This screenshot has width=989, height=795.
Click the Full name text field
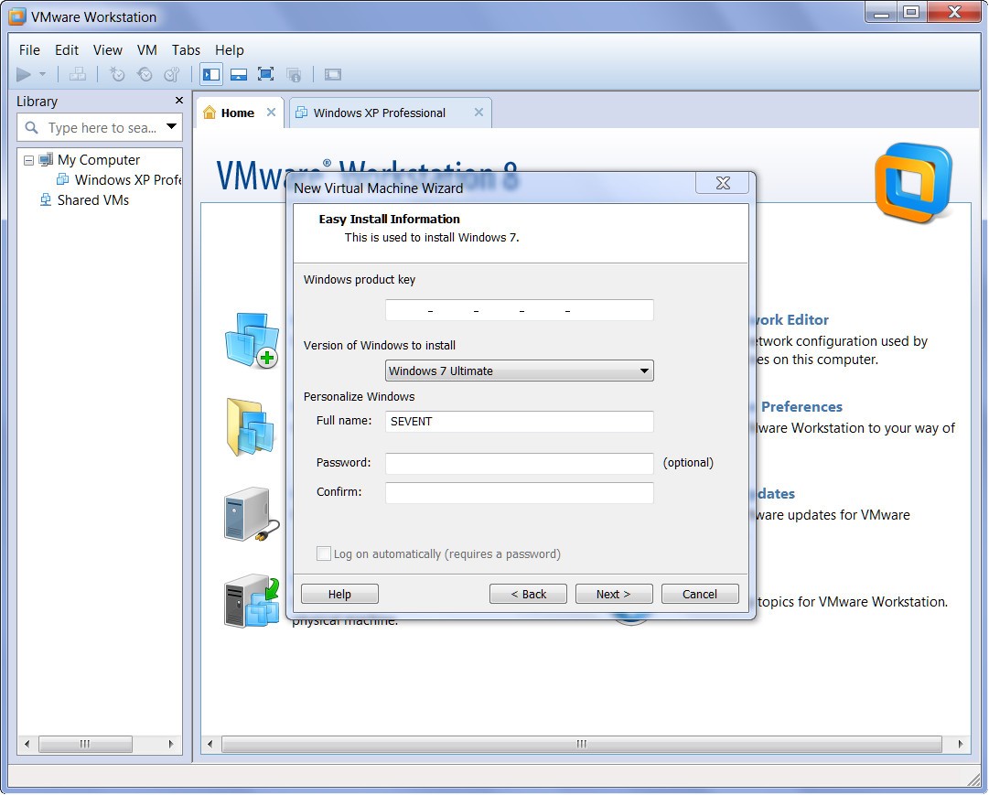[519, 422]
